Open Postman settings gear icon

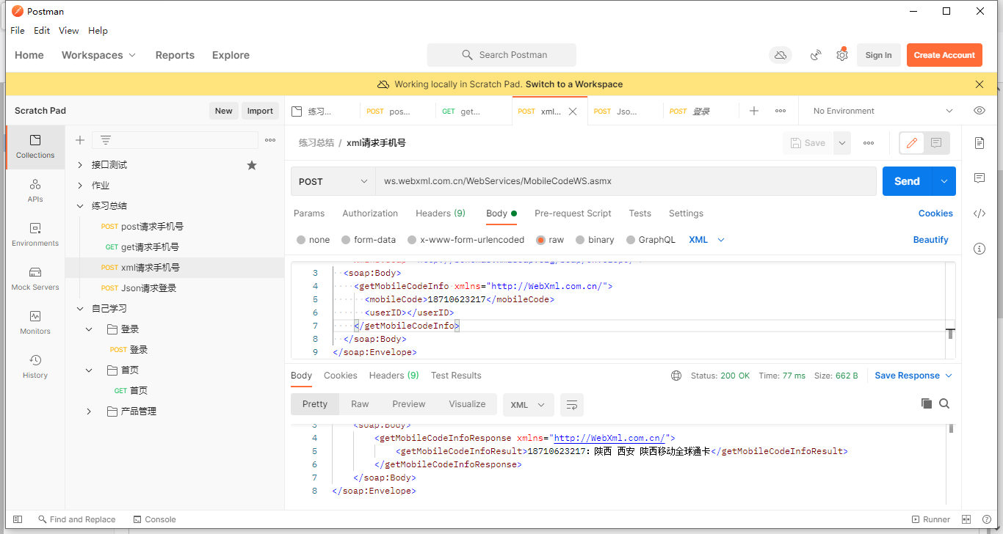[842, 55]
